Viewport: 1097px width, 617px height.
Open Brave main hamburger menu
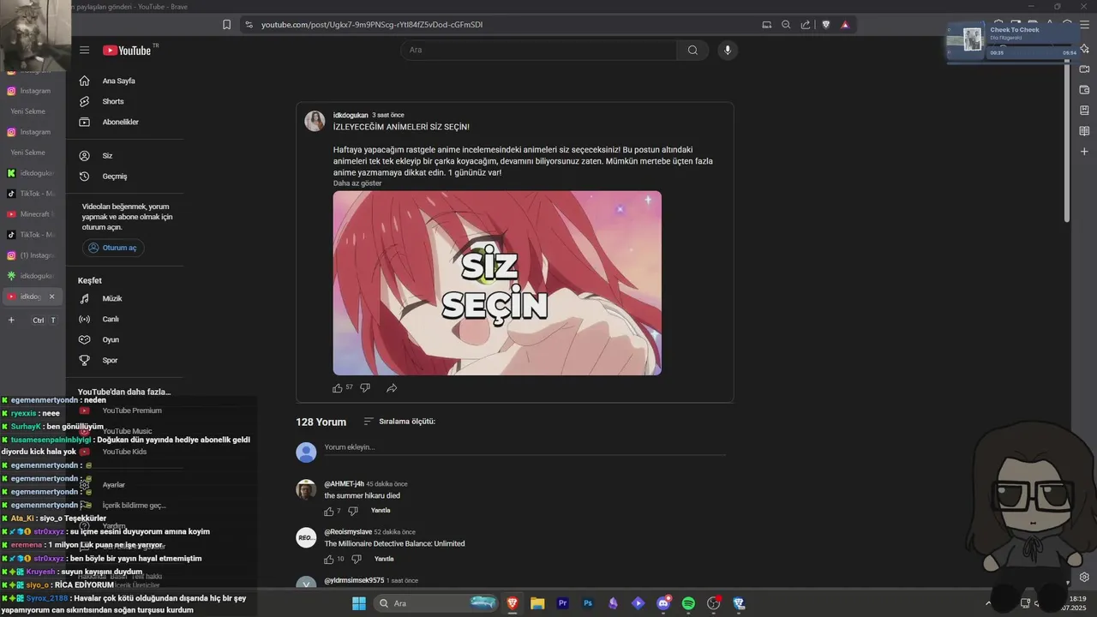point(1084,25)
